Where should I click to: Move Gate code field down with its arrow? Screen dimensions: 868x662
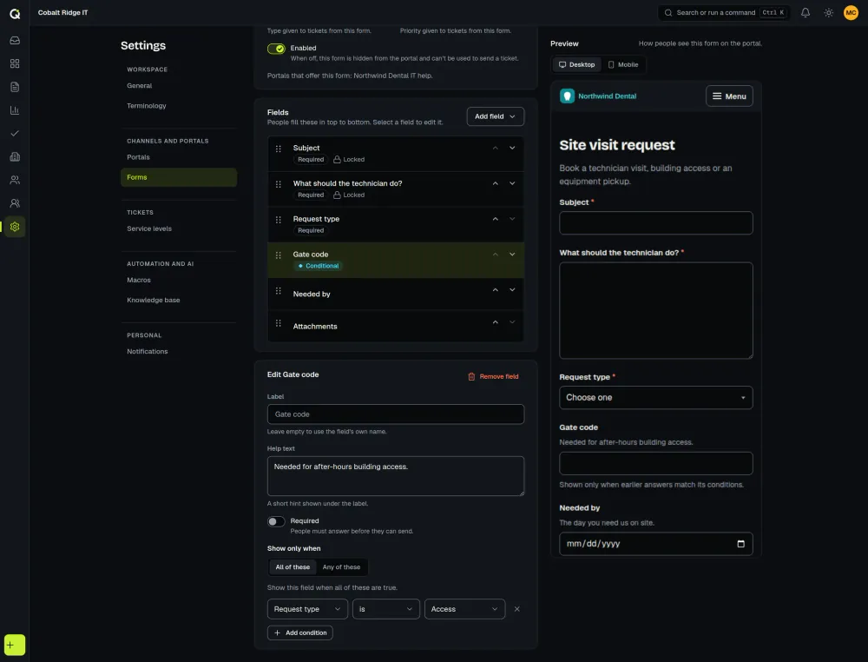[x=512, y=255]
